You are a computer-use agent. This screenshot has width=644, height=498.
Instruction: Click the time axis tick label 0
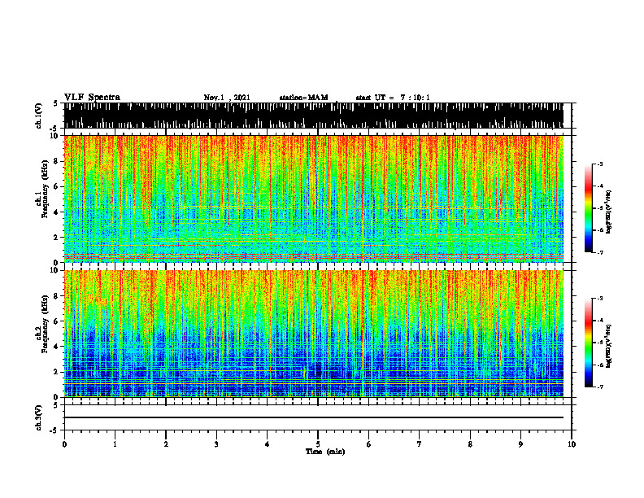[64, 444]
